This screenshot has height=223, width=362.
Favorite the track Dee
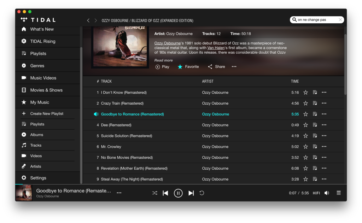point(305,125)
